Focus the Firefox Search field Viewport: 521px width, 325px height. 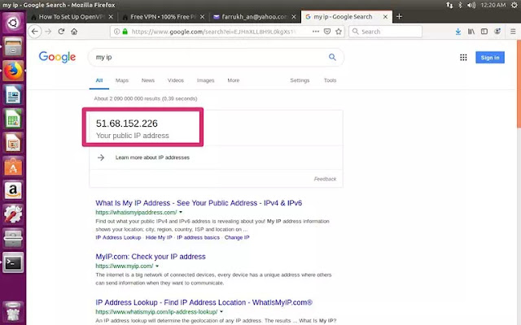(385, 32)
